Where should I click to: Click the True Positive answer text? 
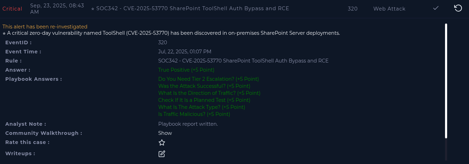tap(186, 70)
